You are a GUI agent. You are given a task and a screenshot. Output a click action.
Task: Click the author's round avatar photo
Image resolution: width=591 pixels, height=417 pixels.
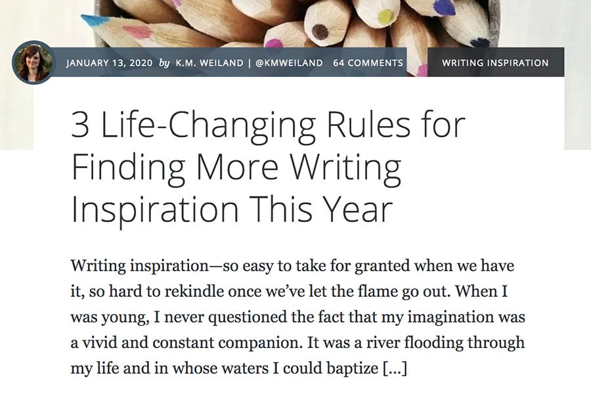coord(33,62)
